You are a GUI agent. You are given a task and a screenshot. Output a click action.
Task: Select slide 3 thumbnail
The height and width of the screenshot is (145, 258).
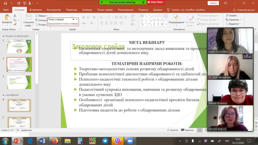pyautogui.click(x=19, y=82)
